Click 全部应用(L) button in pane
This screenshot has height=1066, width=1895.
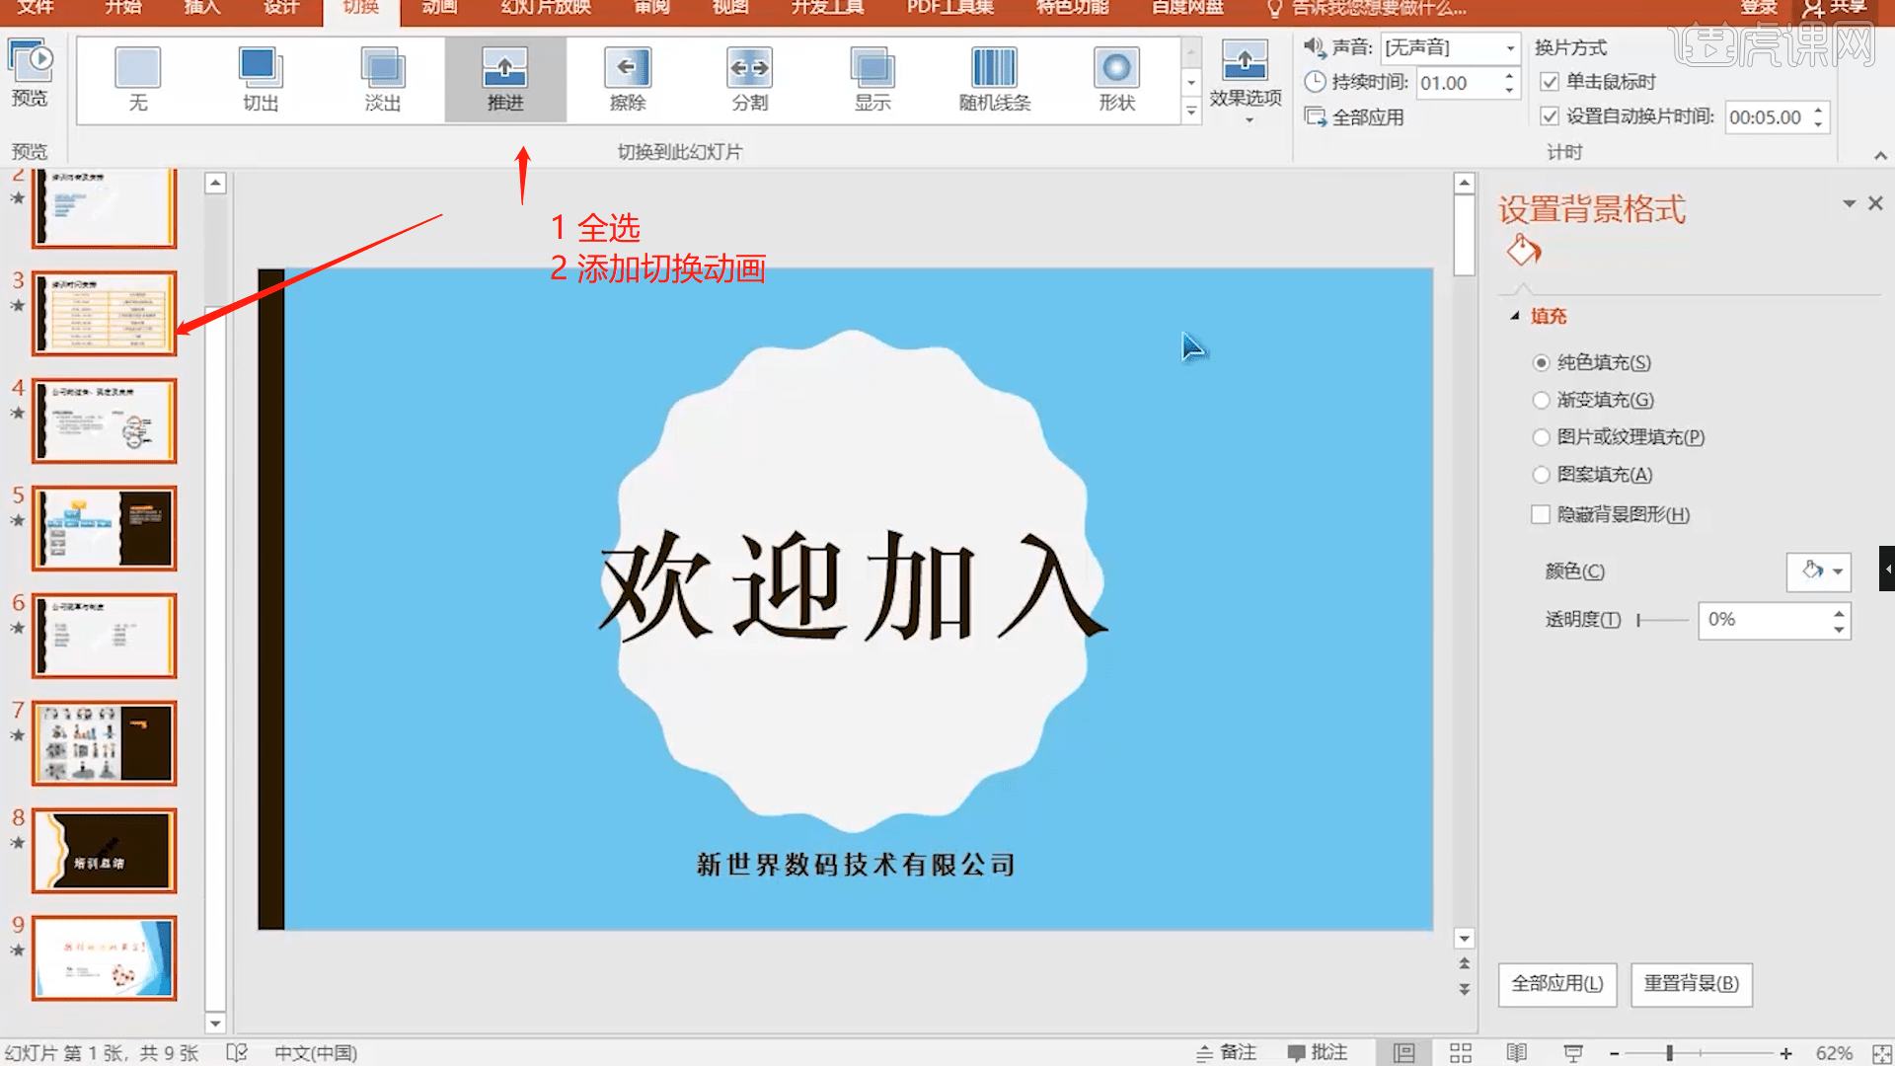[1557, 984]
